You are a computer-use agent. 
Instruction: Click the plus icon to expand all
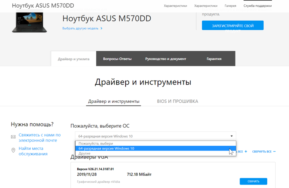tap(246, 151)
